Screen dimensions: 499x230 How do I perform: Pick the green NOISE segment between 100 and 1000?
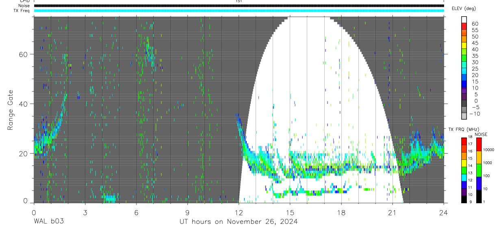(479, 170)
